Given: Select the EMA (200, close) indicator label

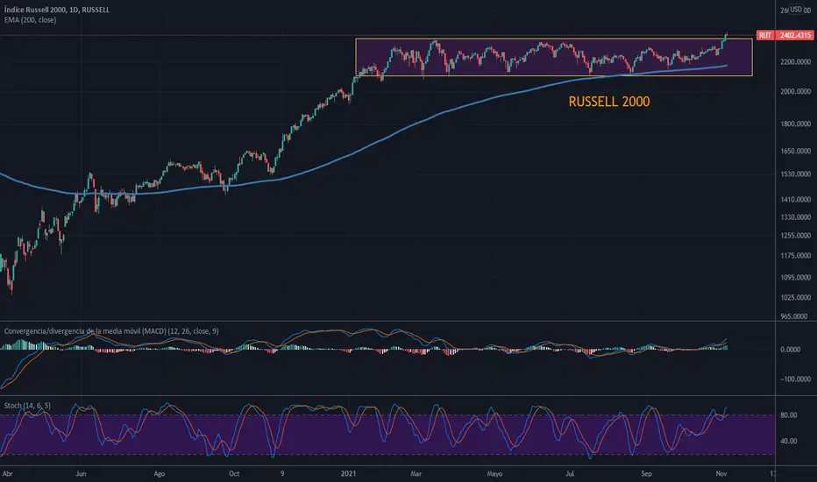Looking at the screenshot, I should pyautogui.click(x=30, y=20).
